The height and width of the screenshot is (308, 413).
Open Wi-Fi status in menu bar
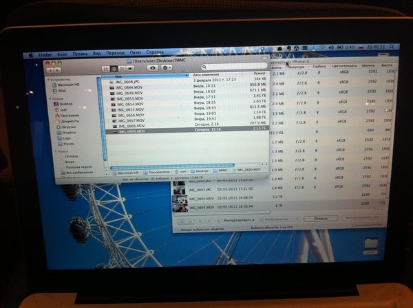tap(322, 47)
